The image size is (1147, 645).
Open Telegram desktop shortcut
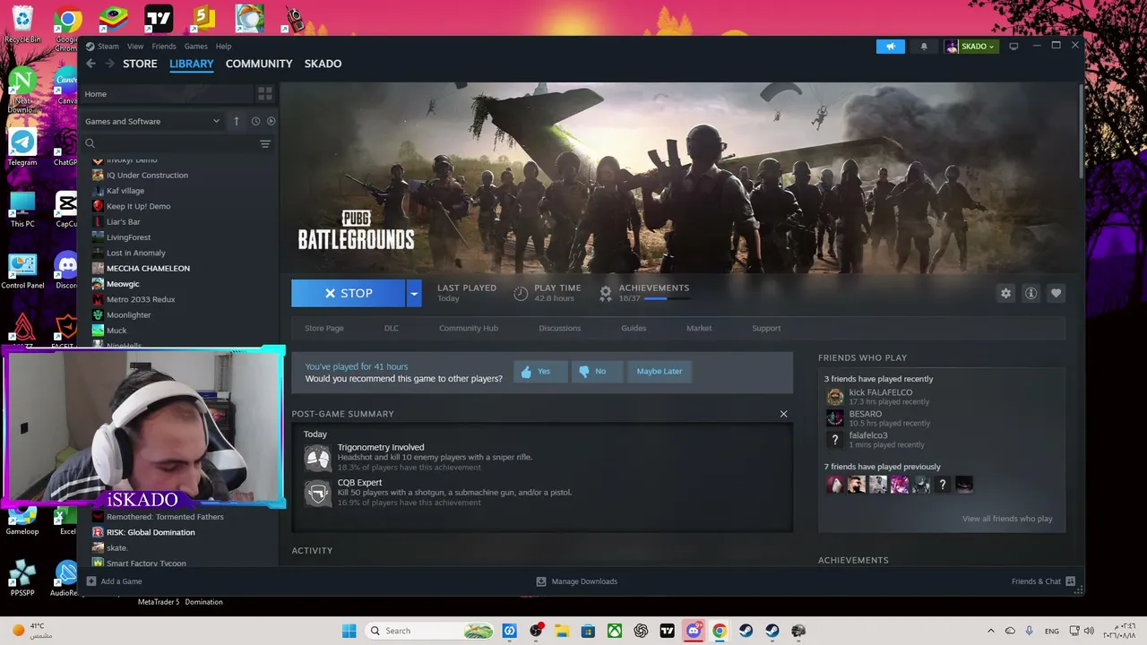click(22, 148)
